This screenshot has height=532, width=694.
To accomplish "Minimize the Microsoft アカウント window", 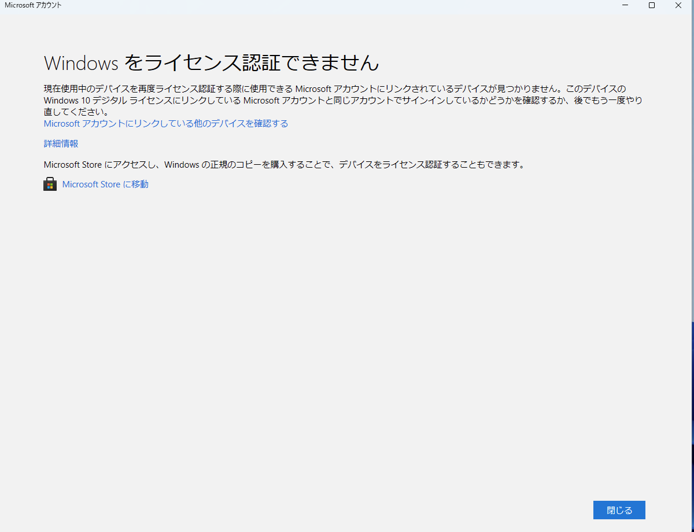I will 626,5.
